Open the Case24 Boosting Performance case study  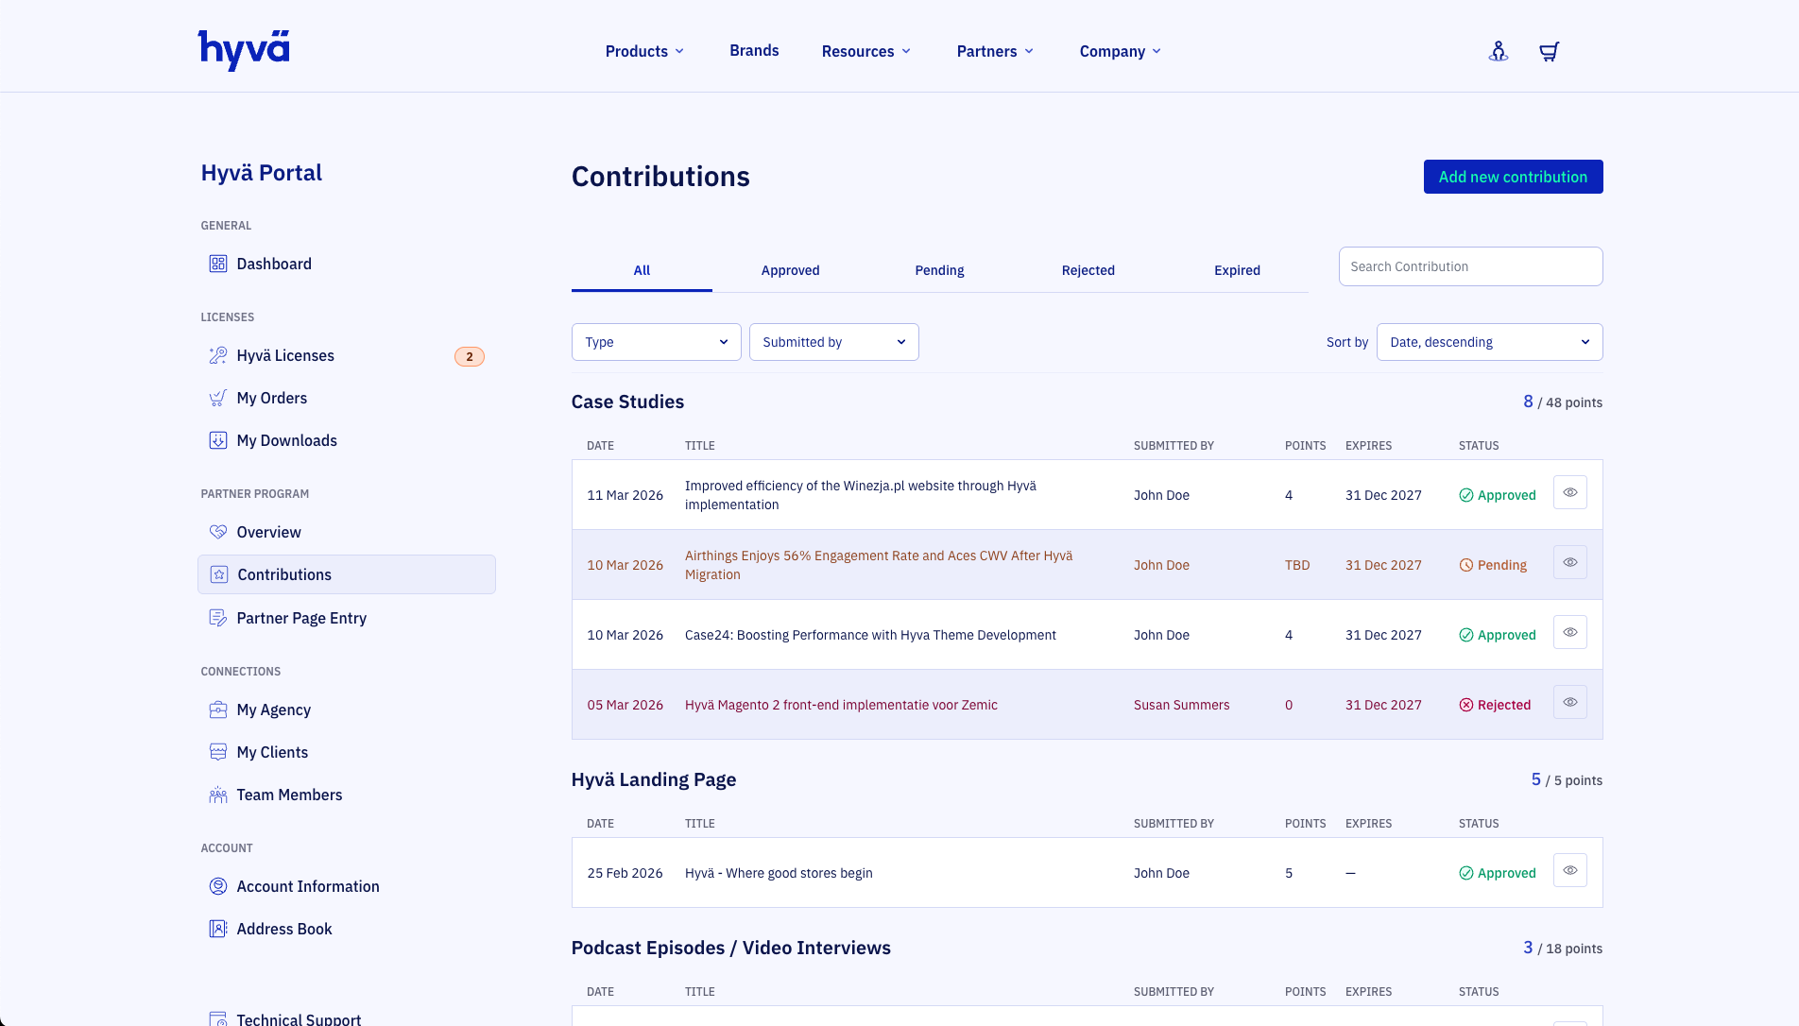coord(870,635)
